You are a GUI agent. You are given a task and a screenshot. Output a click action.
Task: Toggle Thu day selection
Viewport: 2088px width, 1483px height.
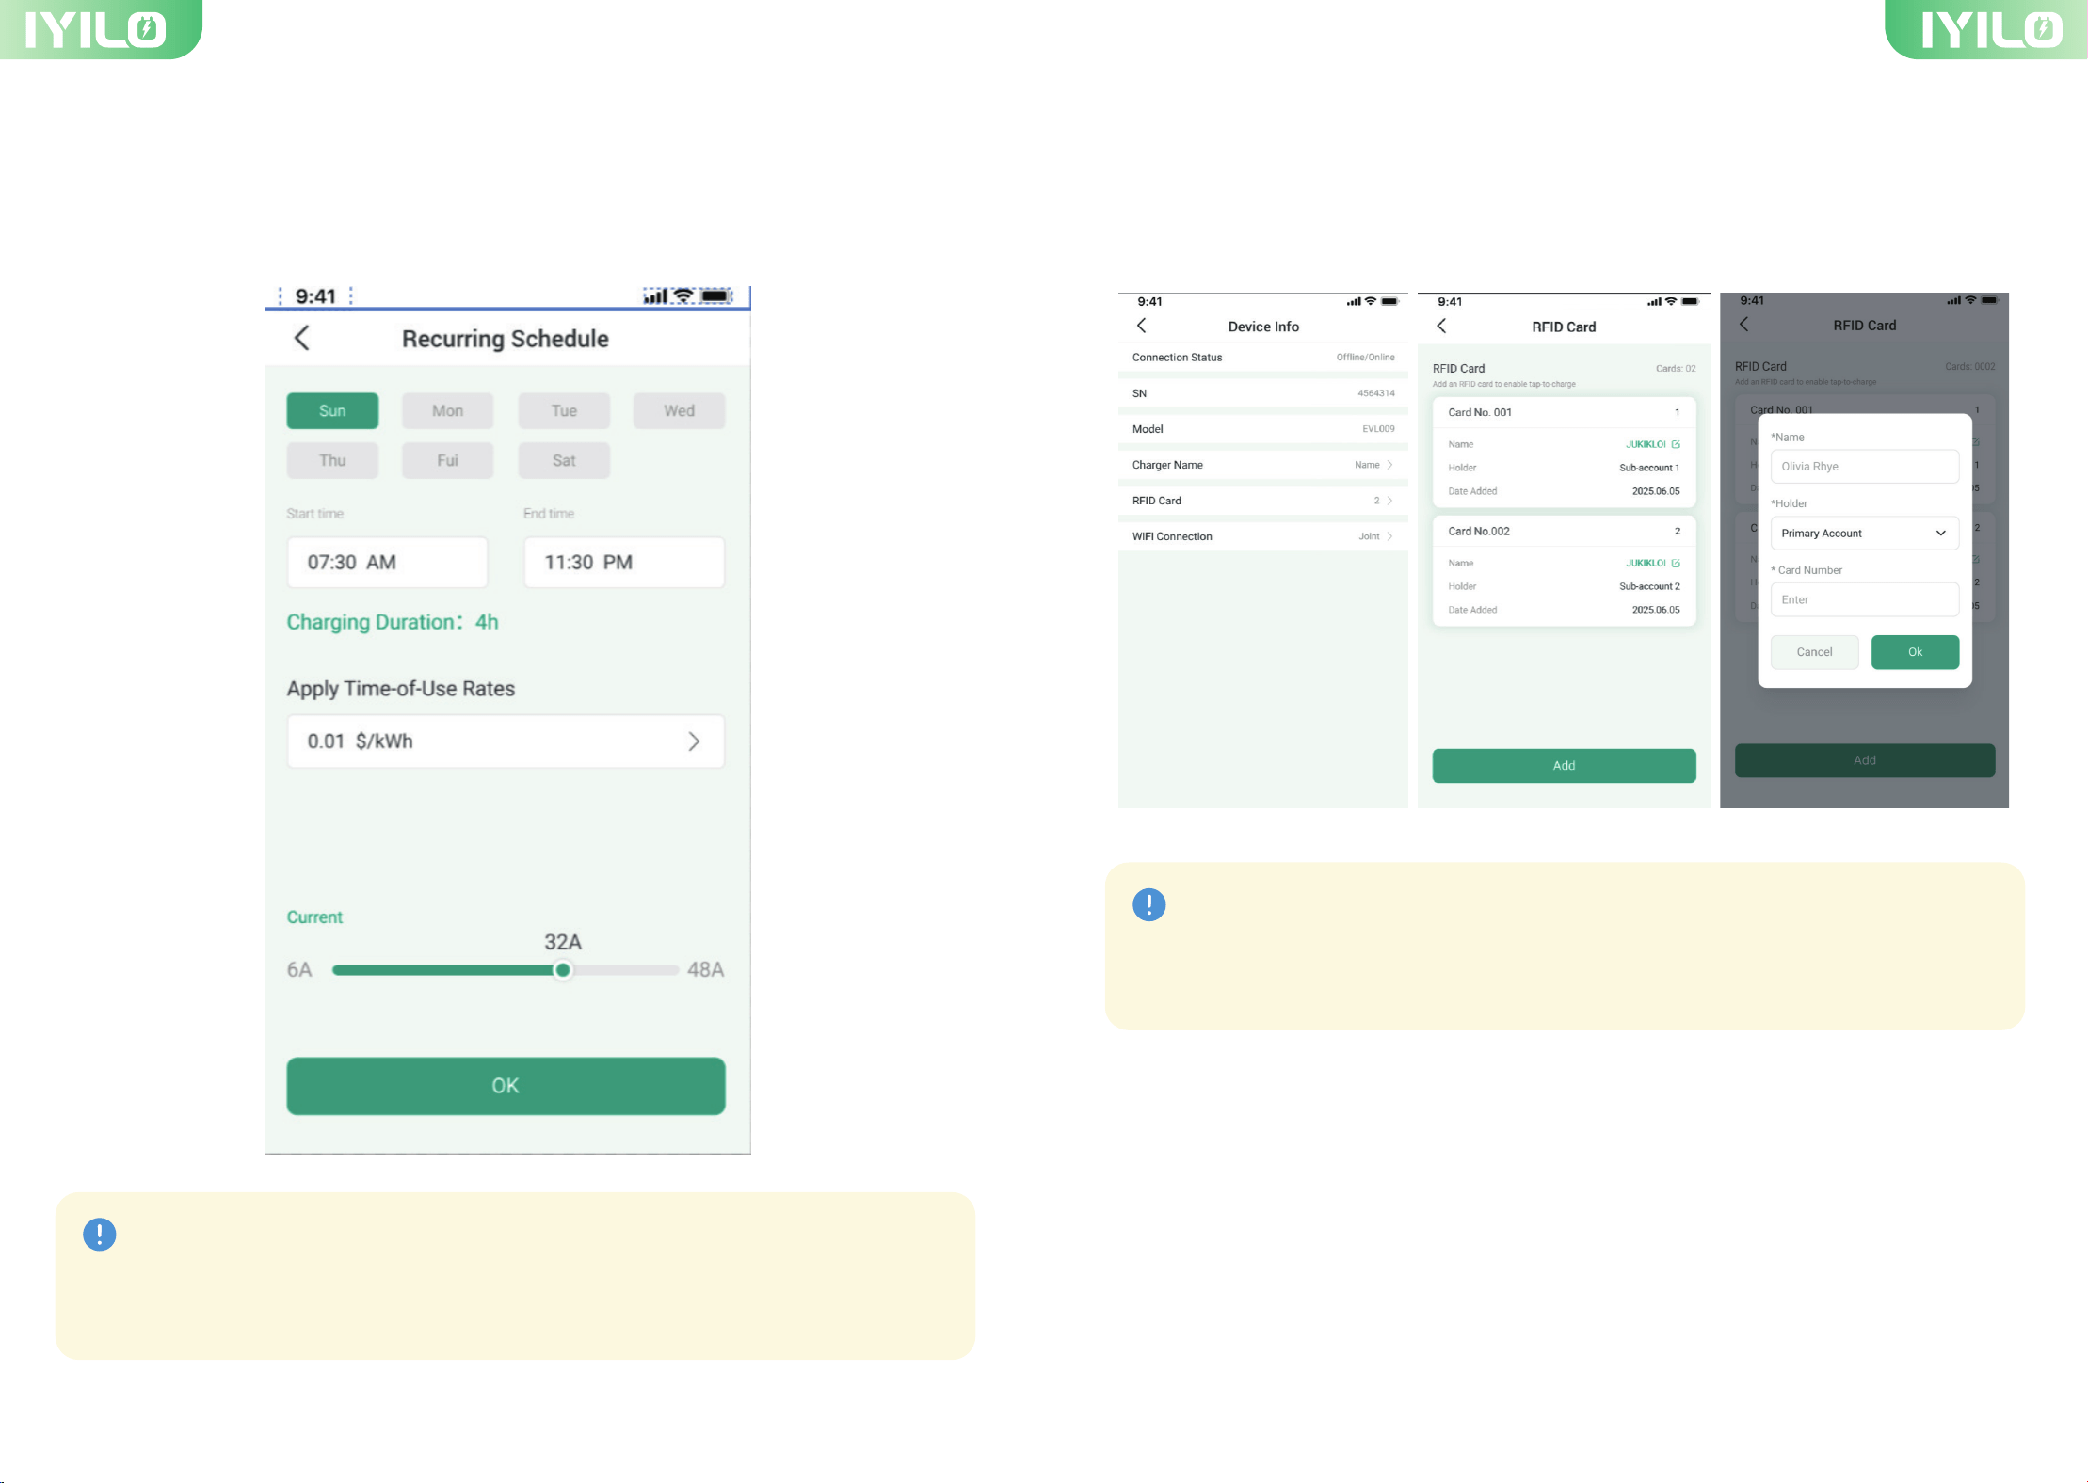pos(332,460)
